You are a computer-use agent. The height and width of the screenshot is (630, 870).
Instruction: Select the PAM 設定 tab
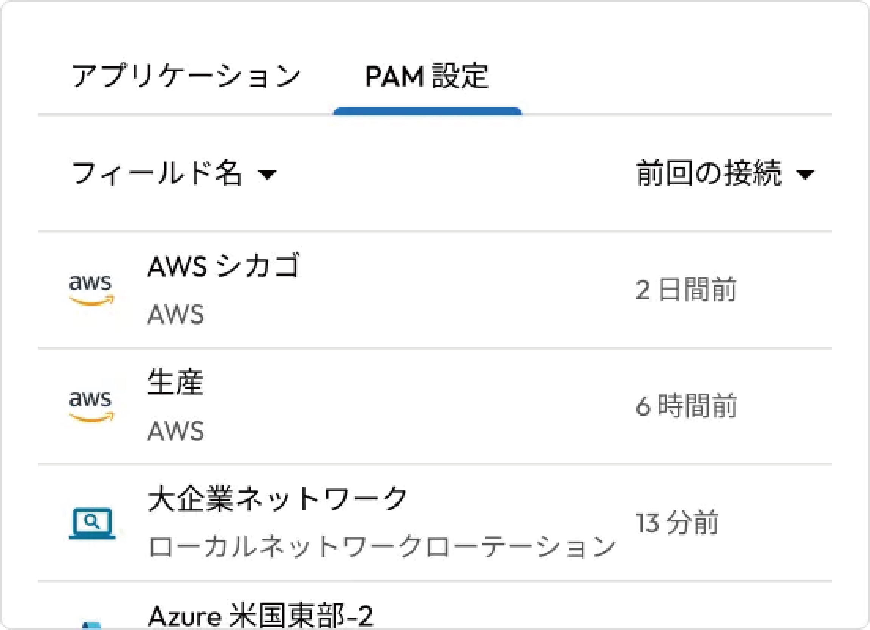pos(426,76)
